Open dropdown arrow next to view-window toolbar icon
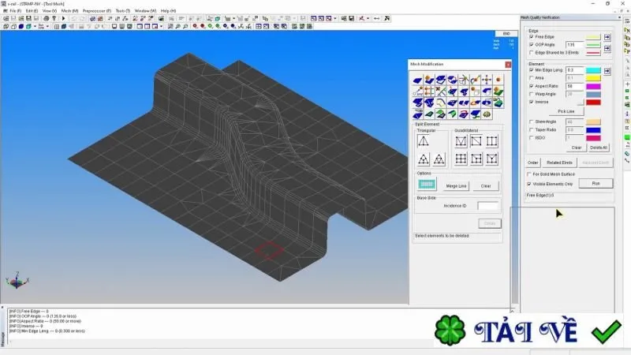 click(162, 27)
